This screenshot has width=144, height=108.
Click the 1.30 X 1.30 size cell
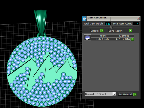coord(103,39)
